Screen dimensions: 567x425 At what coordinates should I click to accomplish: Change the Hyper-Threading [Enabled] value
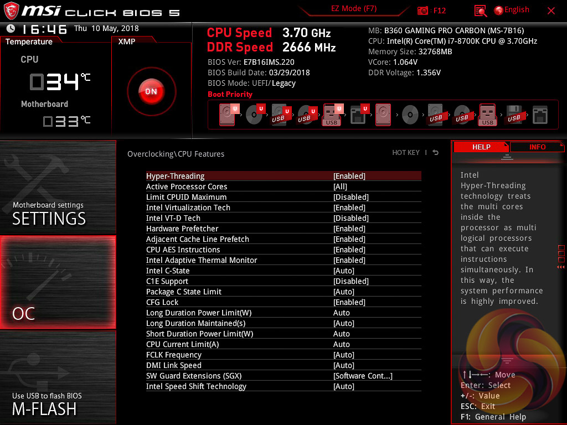[349, 176]
